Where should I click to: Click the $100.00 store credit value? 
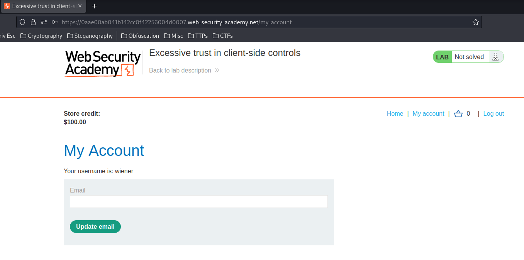point(75,122)
